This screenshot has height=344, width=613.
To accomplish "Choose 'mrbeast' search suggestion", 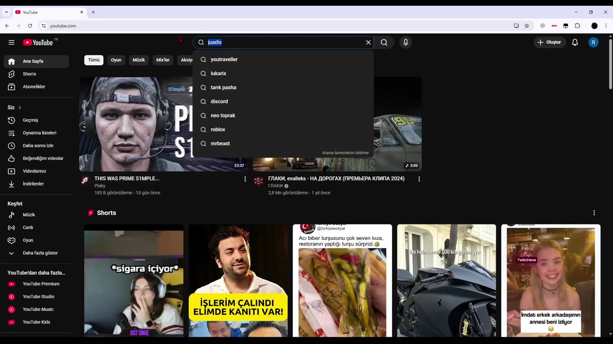I will [220, 143].
